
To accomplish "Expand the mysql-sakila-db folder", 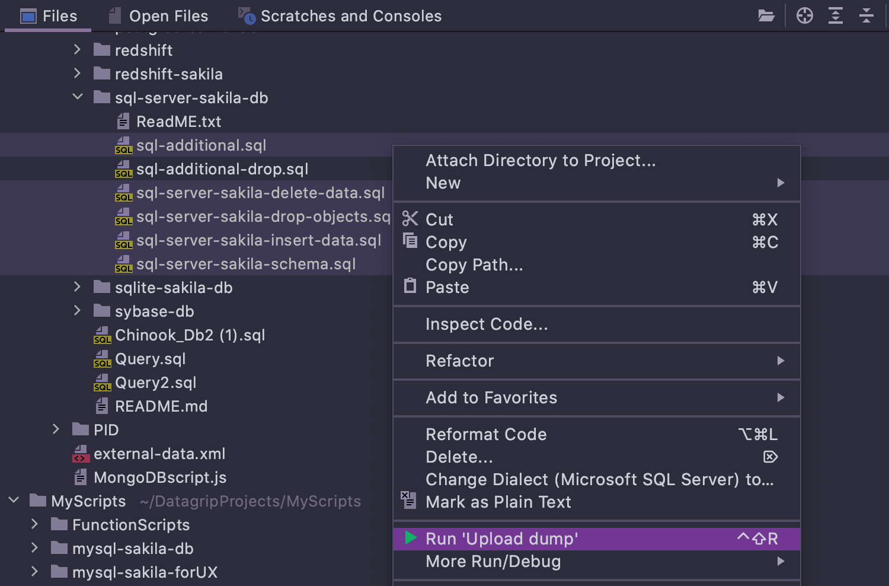I will pos(34,548).
